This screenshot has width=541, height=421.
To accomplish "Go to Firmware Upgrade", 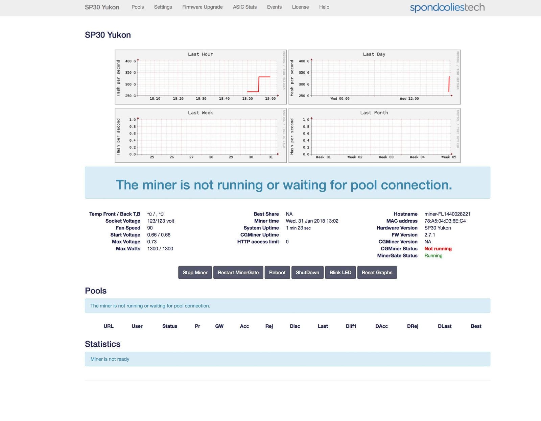I will (x=202, y=7).
